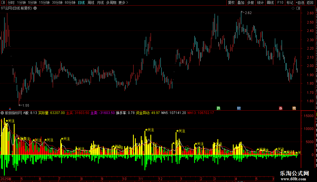This screenshot has height=182, width=317.
Task: Click the 1.55 low price label
Action: coord(26,106)
